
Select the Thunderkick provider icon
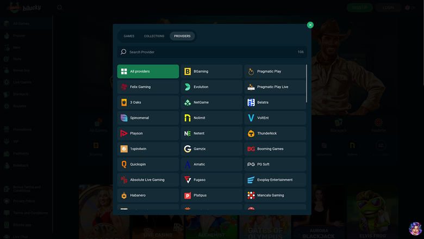pos(251,133)
